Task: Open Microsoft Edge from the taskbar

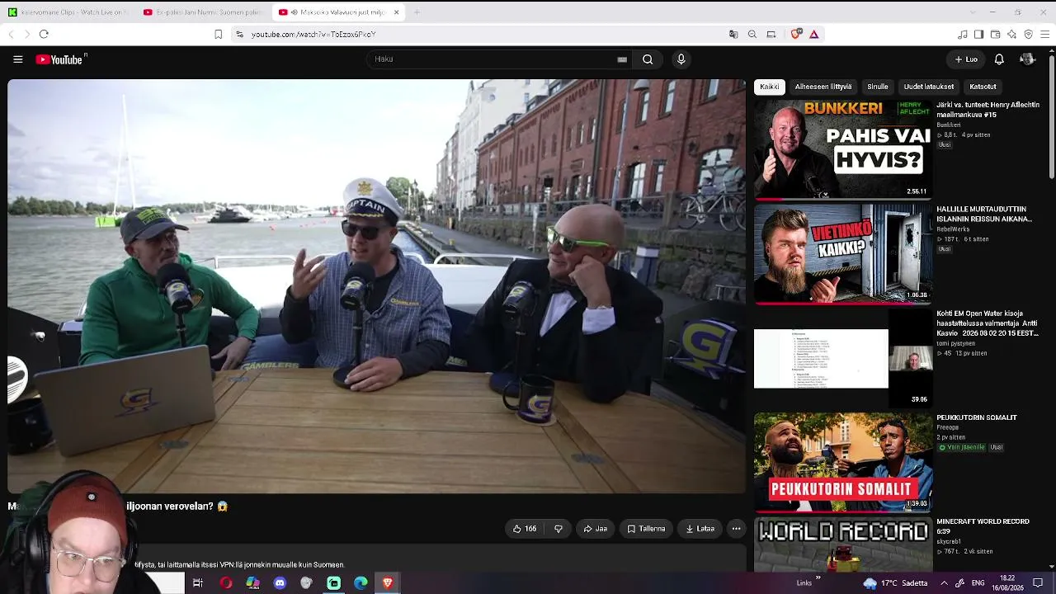Action: tap(361, 583)
